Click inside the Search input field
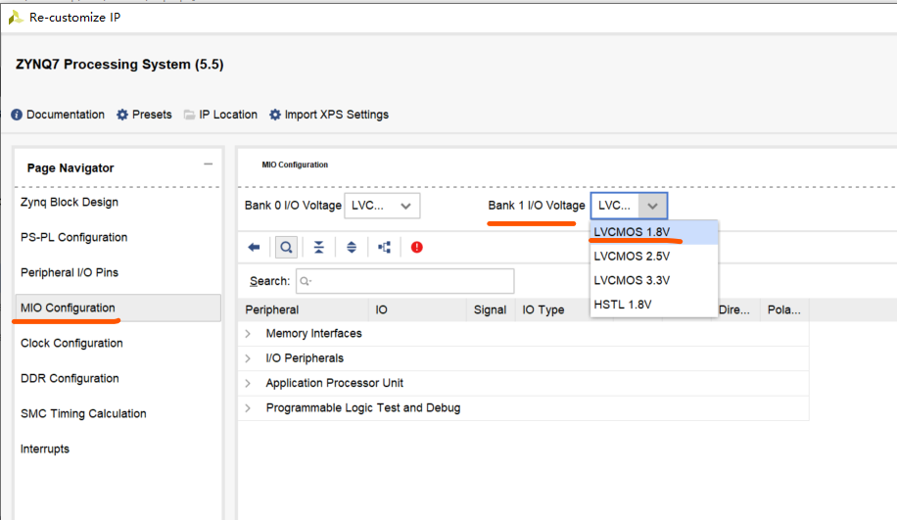 tap(405, 281)
